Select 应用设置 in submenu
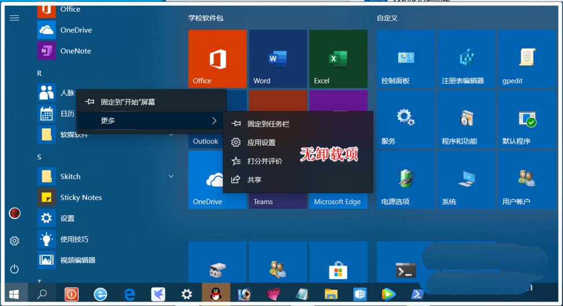 298,142
